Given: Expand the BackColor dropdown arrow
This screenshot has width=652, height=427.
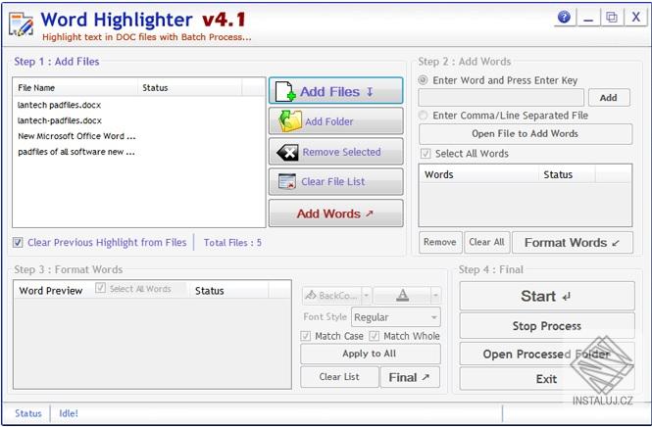Looking at the screenshot, I should point(367,296).
